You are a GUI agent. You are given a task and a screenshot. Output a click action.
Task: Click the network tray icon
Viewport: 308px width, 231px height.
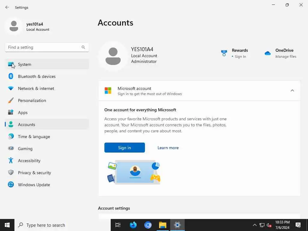pos(262,225)
